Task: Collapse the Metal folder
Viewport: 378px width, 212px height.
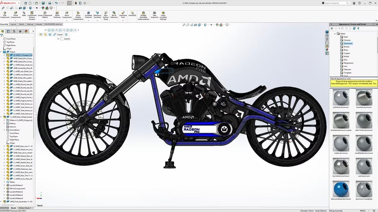Action: coord(335,34)
